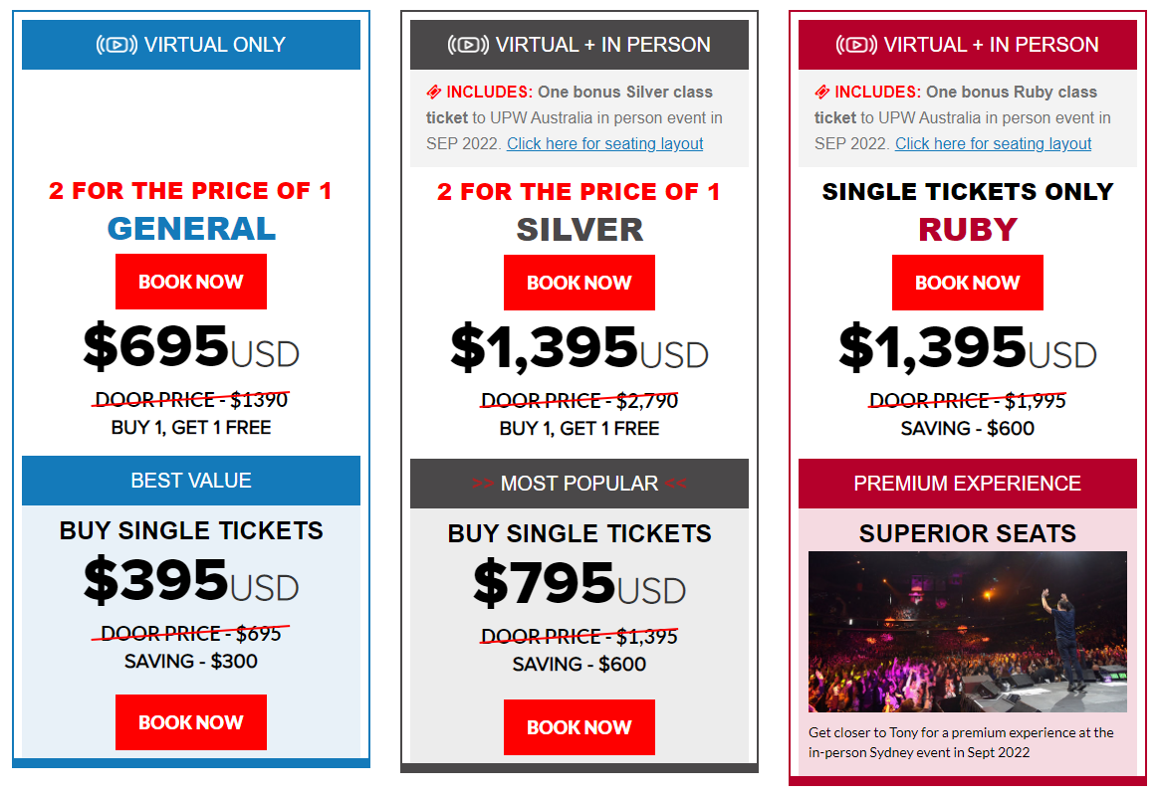This screenshot has height=797, width=1159.
Task: Click the Virtual Only streaming icon
Action: click(116, 45)
